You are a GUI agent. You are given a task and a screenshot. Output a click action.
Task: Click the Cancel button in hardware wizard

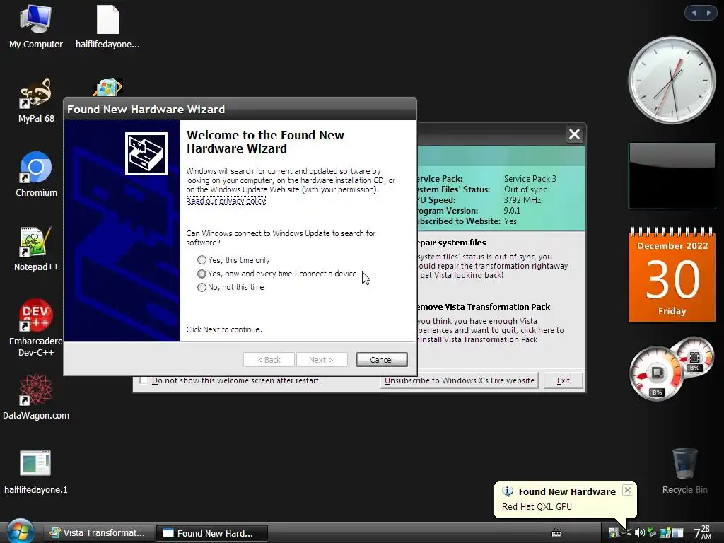[x=382, y=360]
